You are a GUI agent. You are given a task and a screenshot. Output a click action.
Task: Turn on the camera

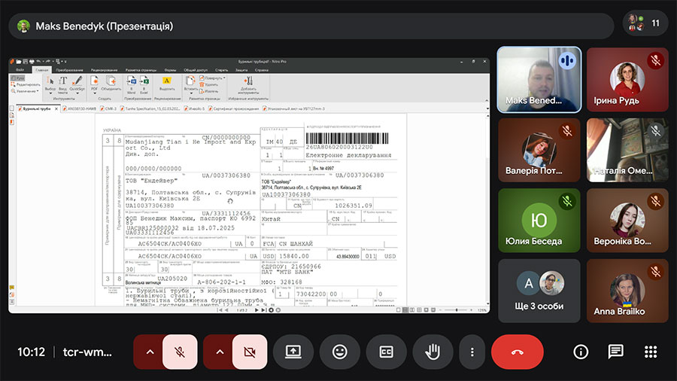click(250, 352)
